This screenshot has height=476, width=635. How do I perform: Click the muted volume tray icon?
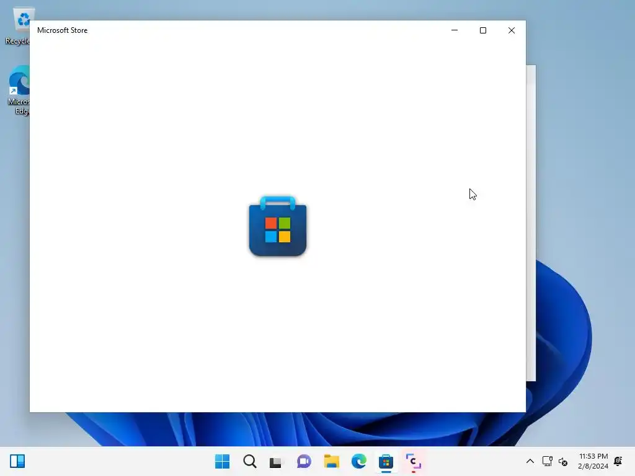click(563, 461)
